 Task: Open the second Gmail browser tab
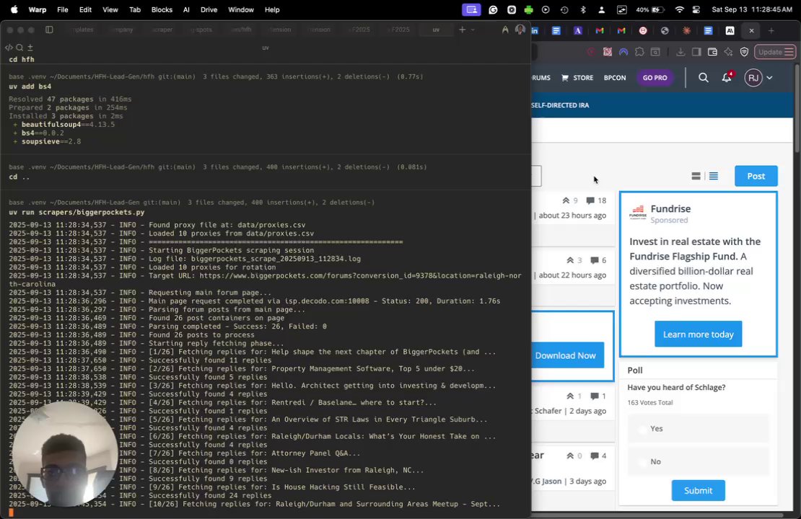621,30
